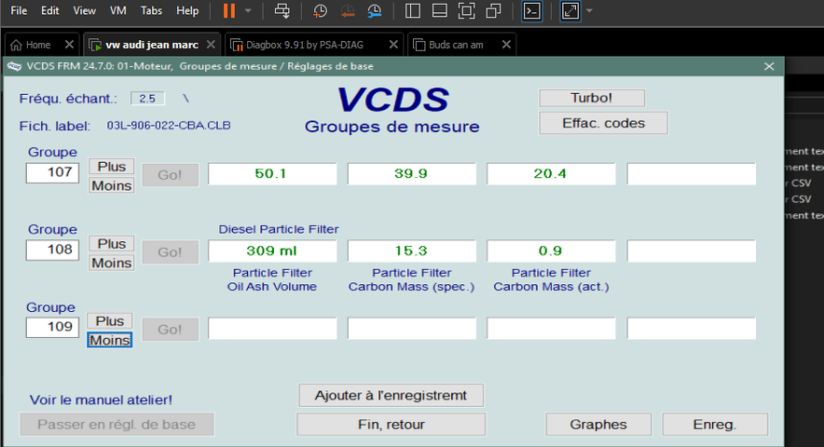824x447 pixels.
Task: Close the Home tab
Action: click(69, 45)
